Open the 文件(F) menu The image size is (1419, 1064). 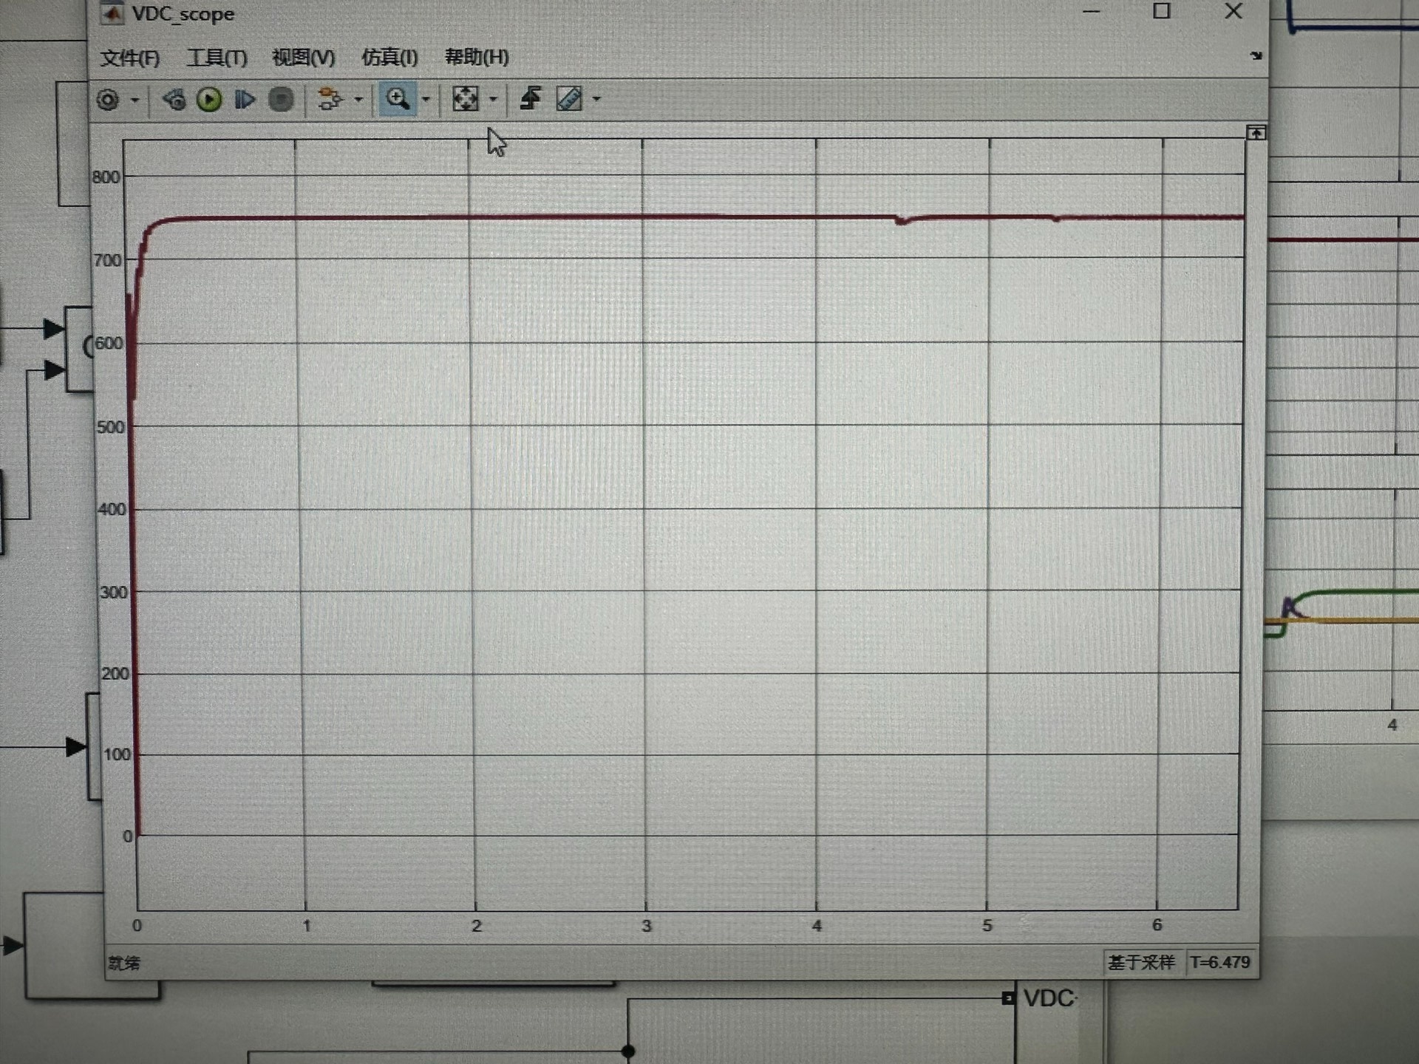(x=129, y=58)
